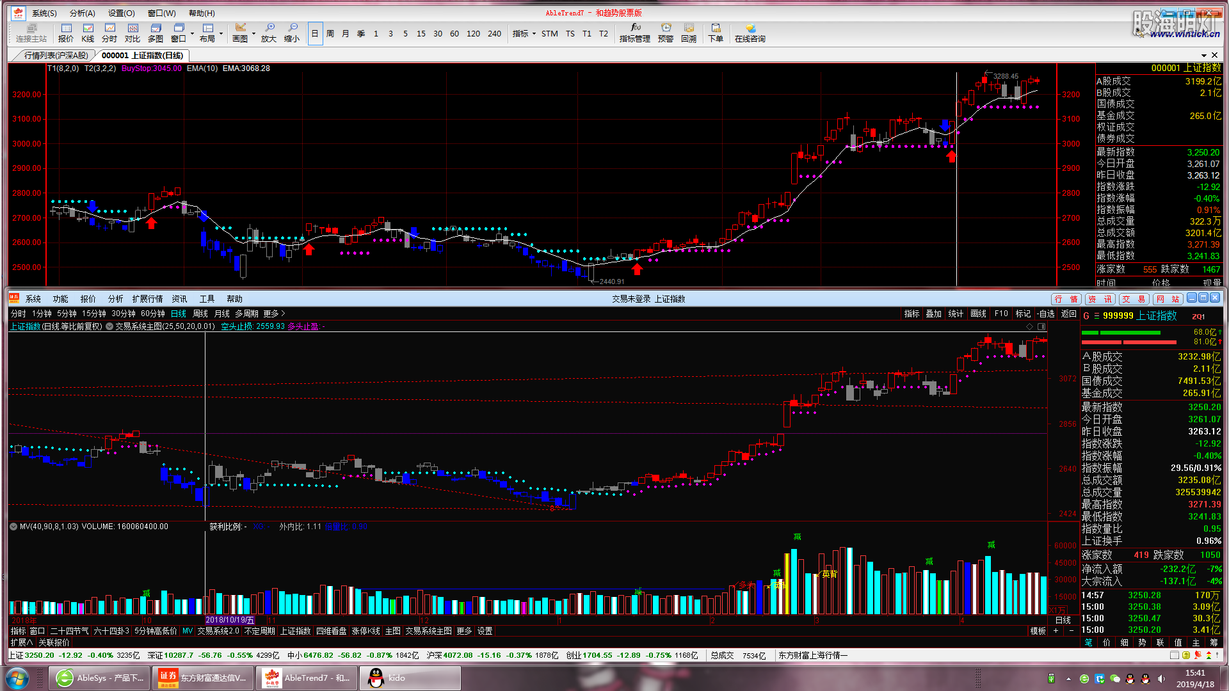Screen dimensions: 1229x691
Task: Click the side-panel toggle icon above lower chart
Action: click(x=1041, y=326)
